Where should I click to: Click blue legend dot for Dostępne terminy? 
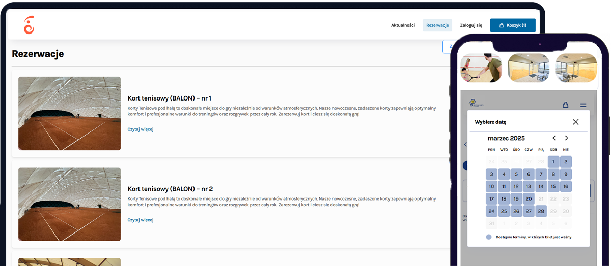point(489,237)
